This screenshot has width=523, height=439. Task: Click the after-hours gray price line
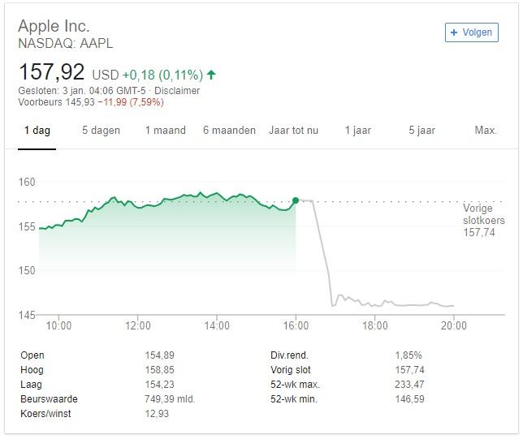390,304
